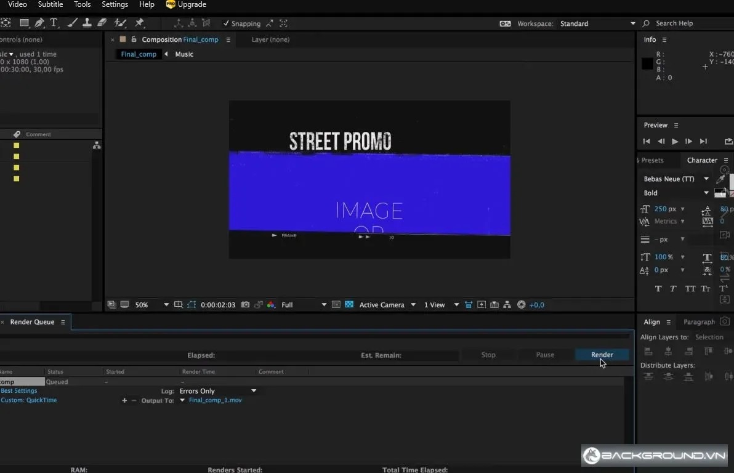Screen dimensions: 734x473
Task: Play the preview
Action: 674,141
